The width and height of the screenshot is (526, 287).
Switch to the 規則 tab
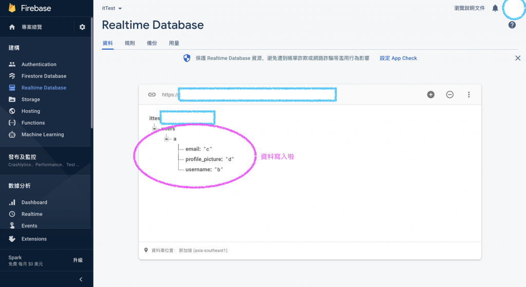pos(130,43)
